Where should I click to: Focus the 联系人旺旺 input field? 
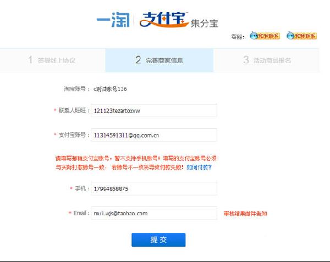click(x=154, y=110)
